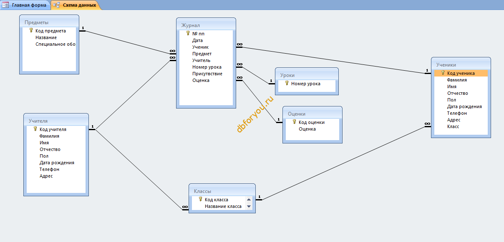Select the Уроки table title bar
504x242 pixels.
click(x=306, y=75)
